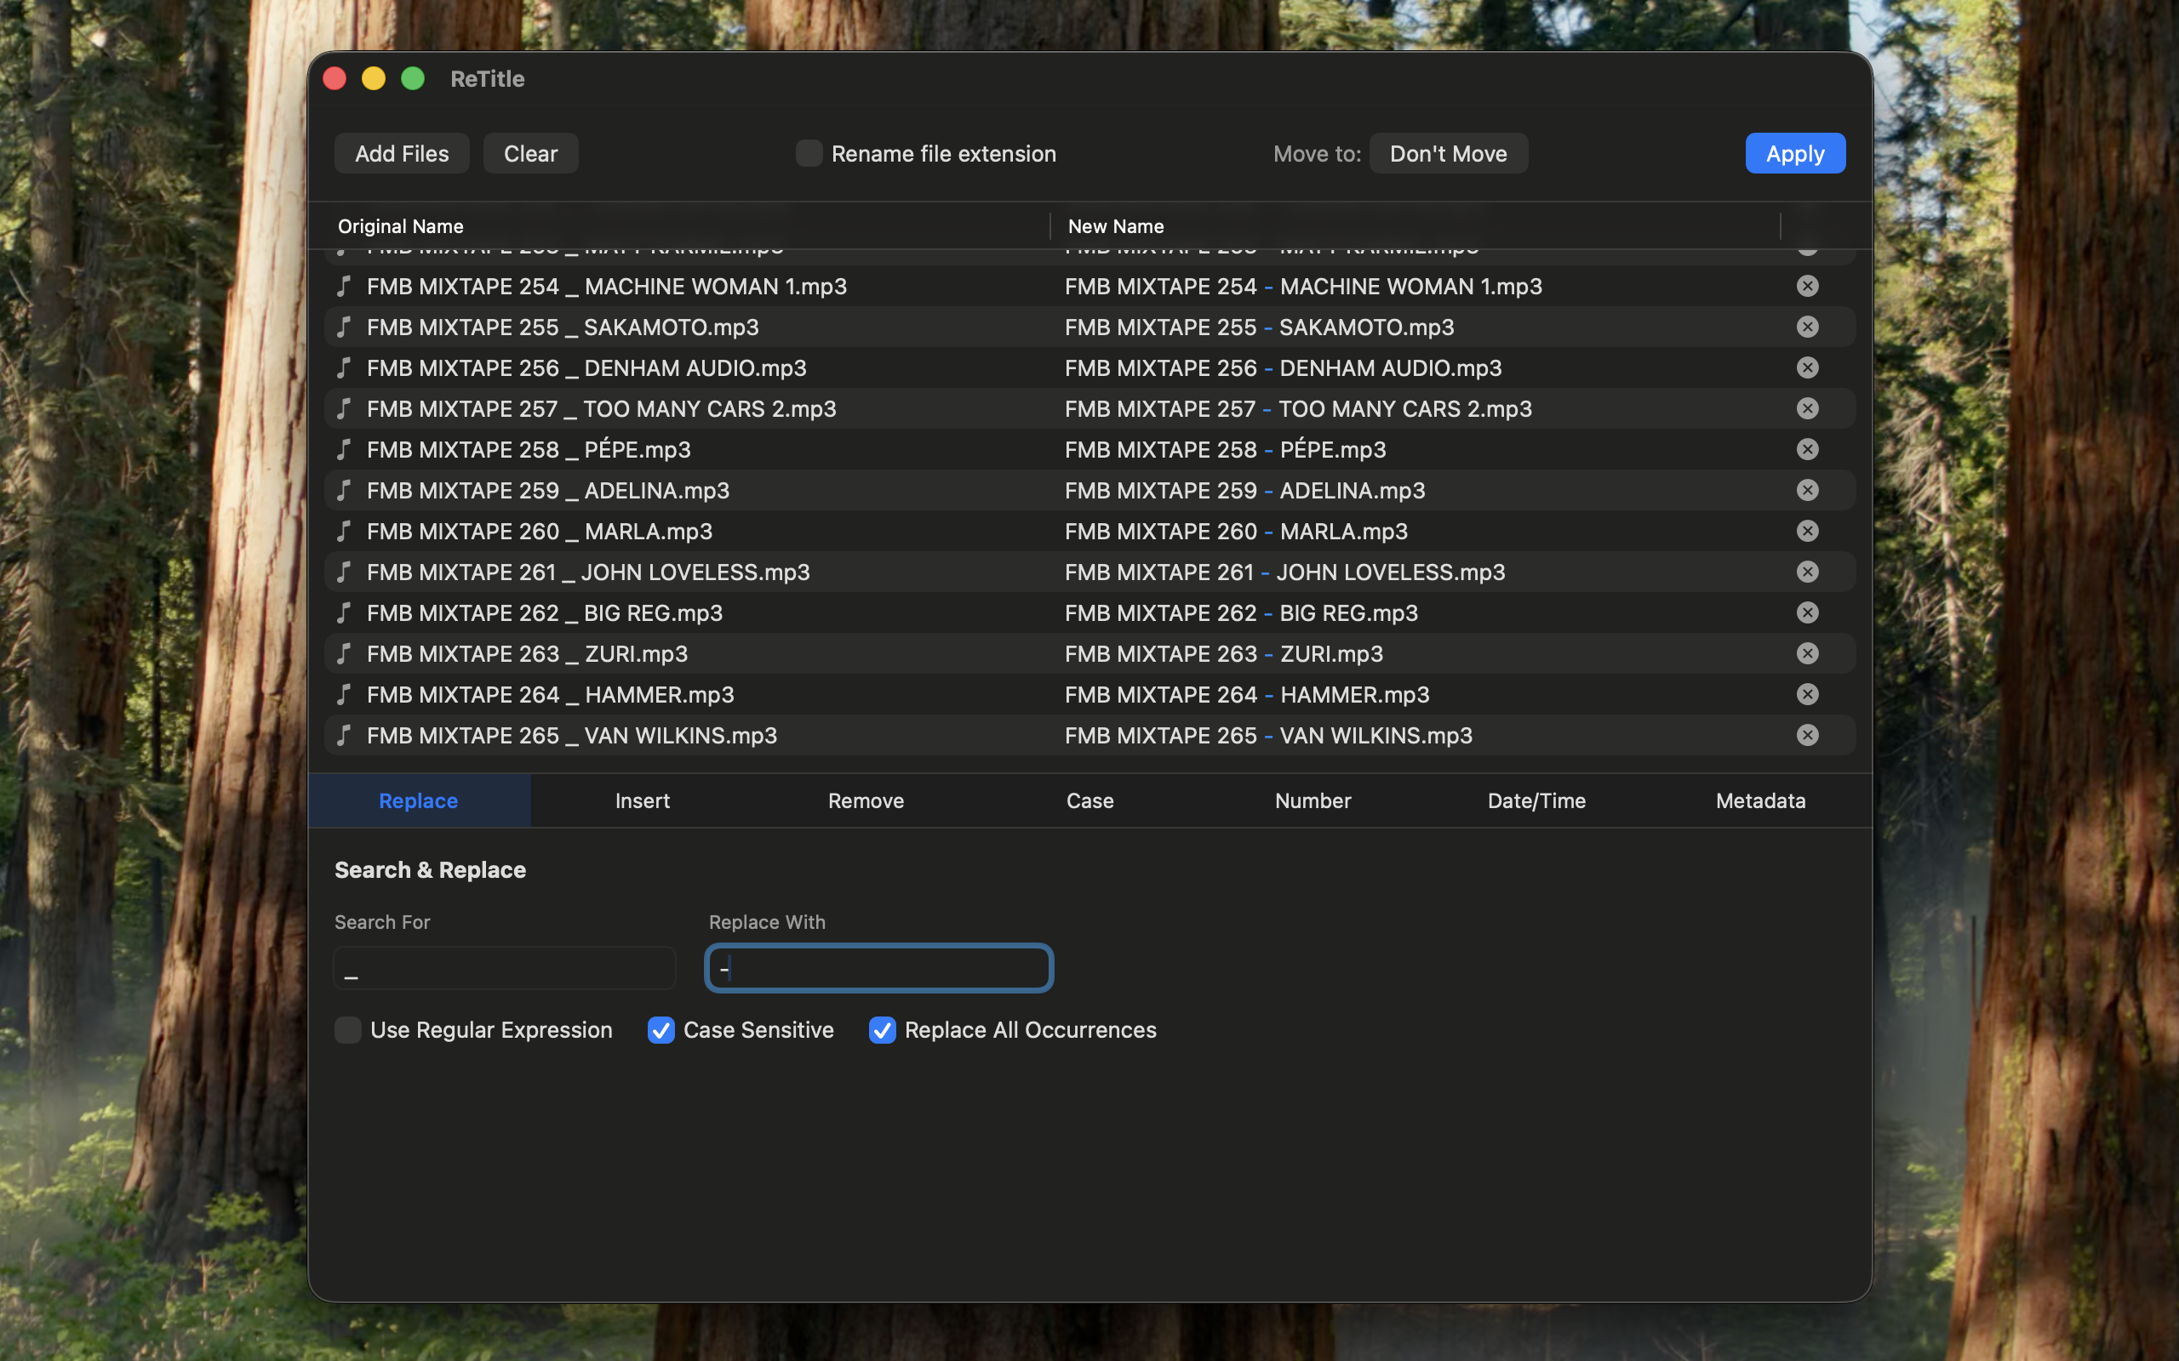
Task: Switch to the Insert tab
Action: 641,800
